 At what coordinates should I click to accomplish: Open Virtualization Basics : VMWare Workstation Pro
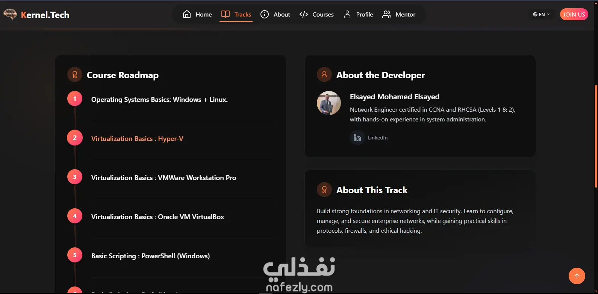[164, 178]
